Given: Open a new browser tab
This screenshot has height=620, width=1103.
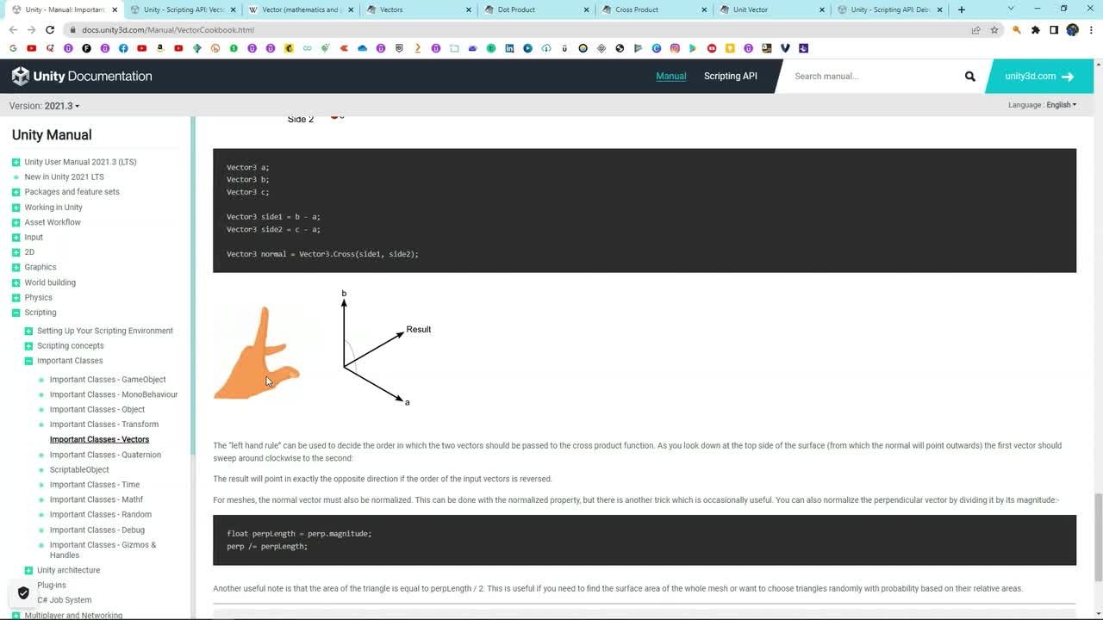Looking at the screenshot, I should (x=962, y=9).
